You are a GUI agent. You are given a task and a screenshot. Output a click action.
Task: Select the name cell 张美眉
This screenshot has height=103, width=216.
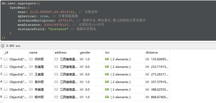coord(41,67)
